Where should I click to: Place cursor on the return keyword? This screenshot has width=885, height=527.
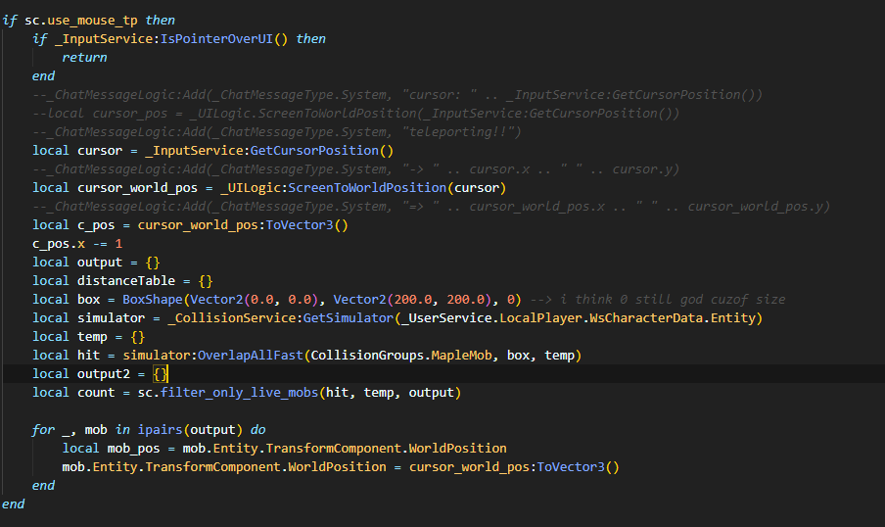tap(84, 58)
